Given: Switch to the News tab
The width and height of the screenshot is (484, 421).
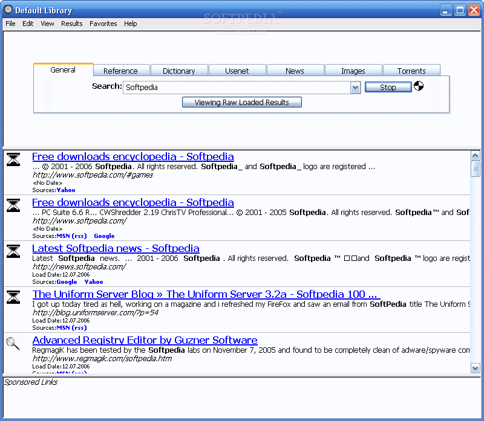Looking at the screenshot, I should coord(295,71).
